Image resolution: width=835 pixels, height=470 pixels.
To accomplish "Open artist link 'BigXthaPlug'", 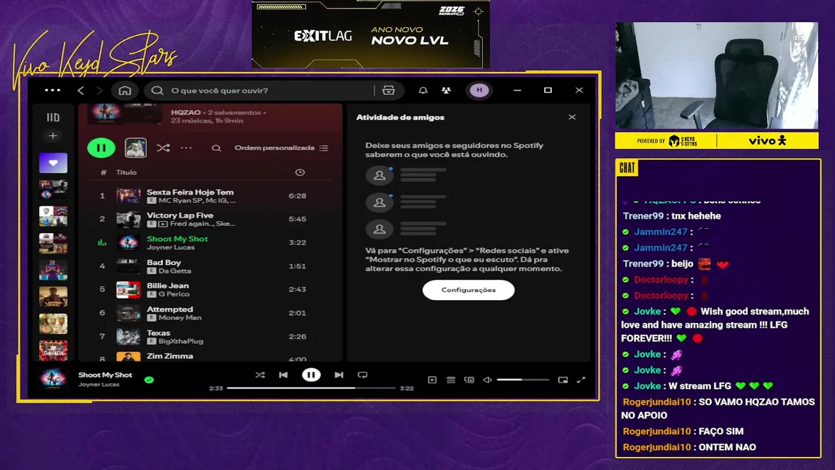I will click(x=181, y=341).
